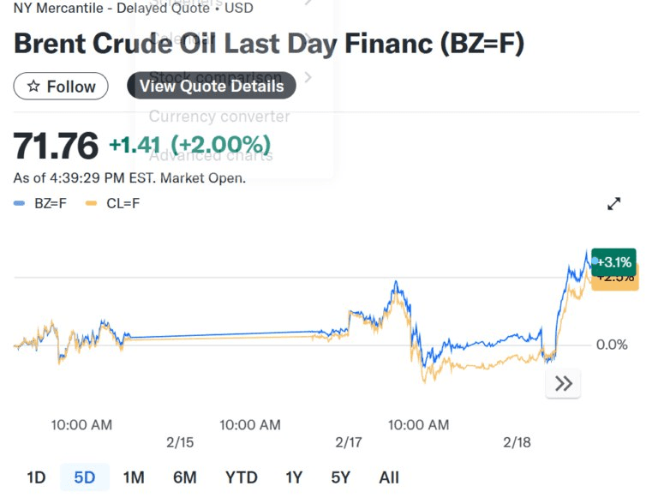Click the double-chevron jump-to-latest button

[x=564, y=384]
